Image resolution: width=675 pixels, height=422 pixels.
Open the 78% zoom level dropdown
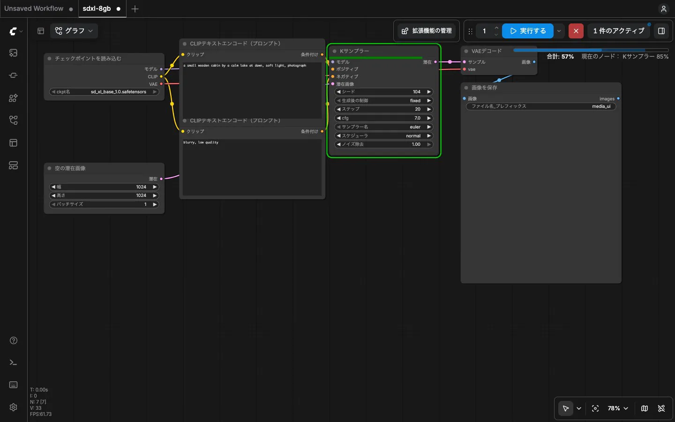click(618, 408)
